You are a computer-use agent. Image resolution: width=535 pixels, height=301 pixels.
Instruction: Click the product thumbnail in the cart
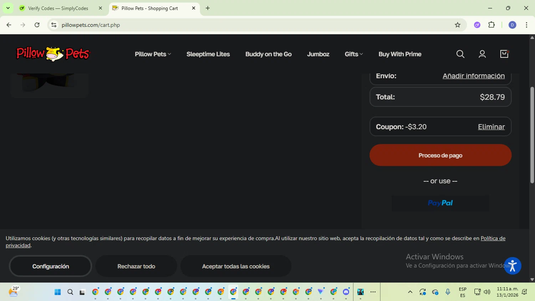click(x=50, y=85)
